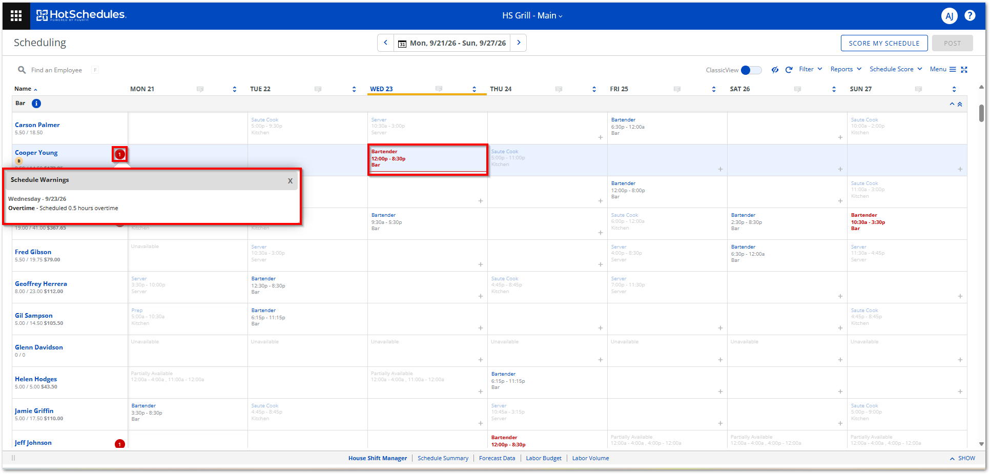
Task: Select the House Shift Manager tab
Action: (x=378, y=458)
